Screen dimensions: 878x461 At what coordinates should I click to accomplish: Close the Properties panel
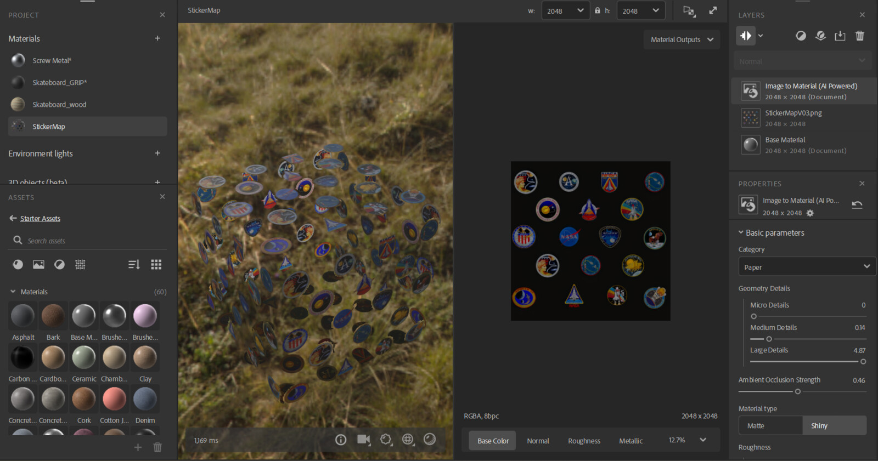coord(862,184)
